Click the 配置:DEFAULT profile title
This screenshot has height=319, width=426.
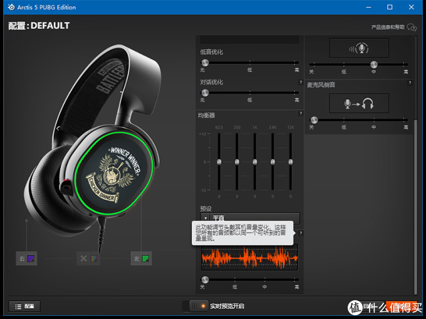coord(39,26)
